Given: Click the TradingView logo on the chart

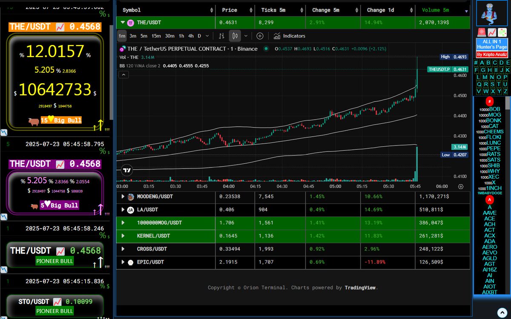Looking at the screenshot, I should (x=127, y=171).
